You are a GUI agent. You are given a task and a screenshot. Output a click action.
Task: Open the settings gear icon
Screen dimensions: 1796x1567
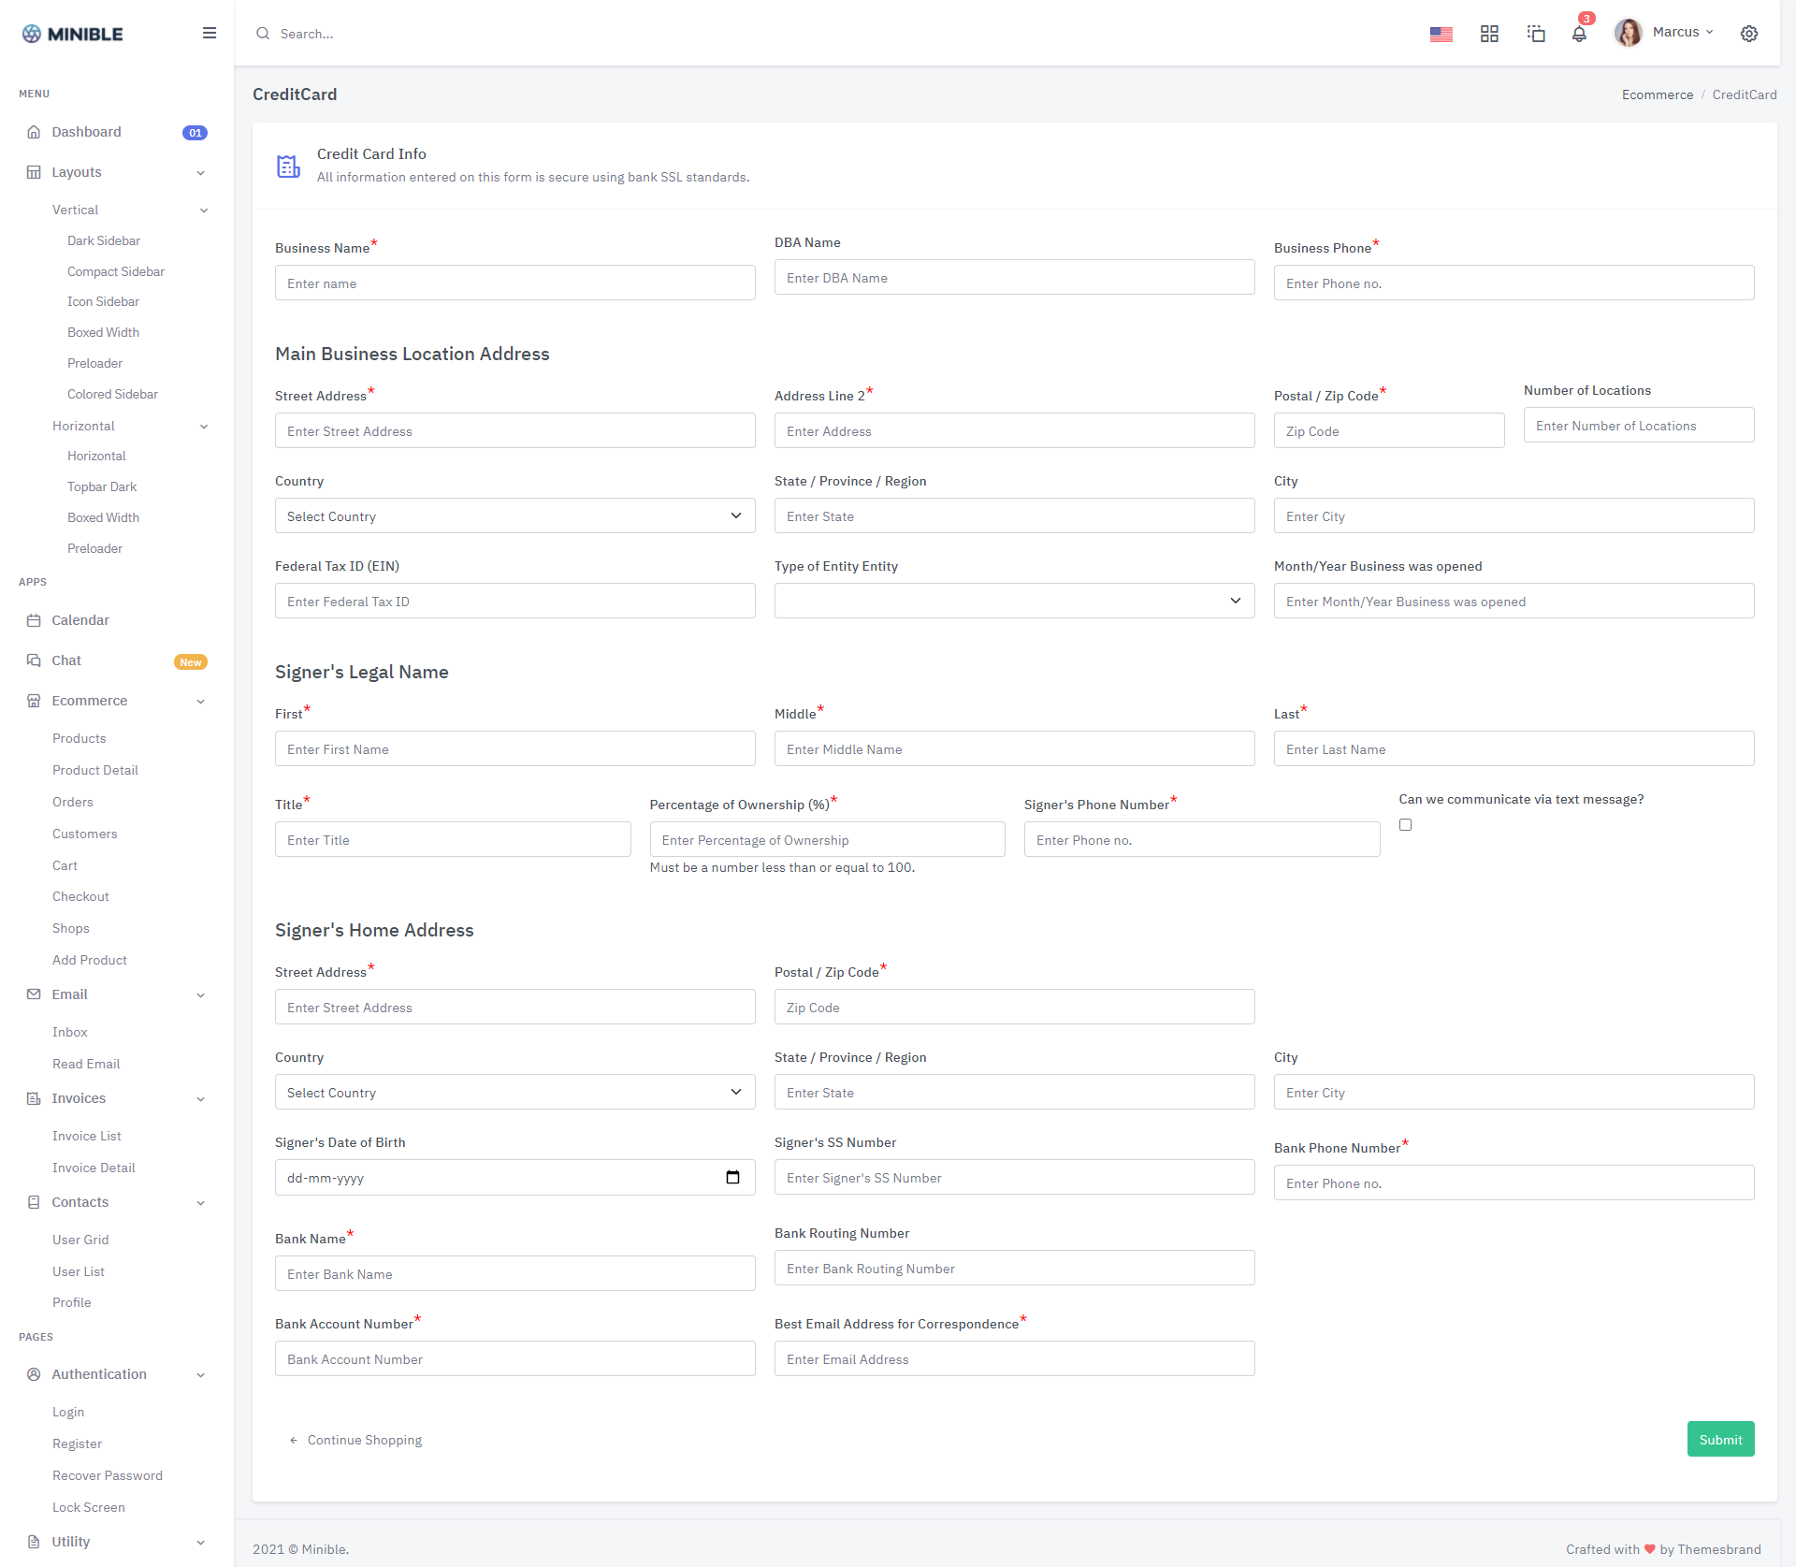tap(1748, 34)
